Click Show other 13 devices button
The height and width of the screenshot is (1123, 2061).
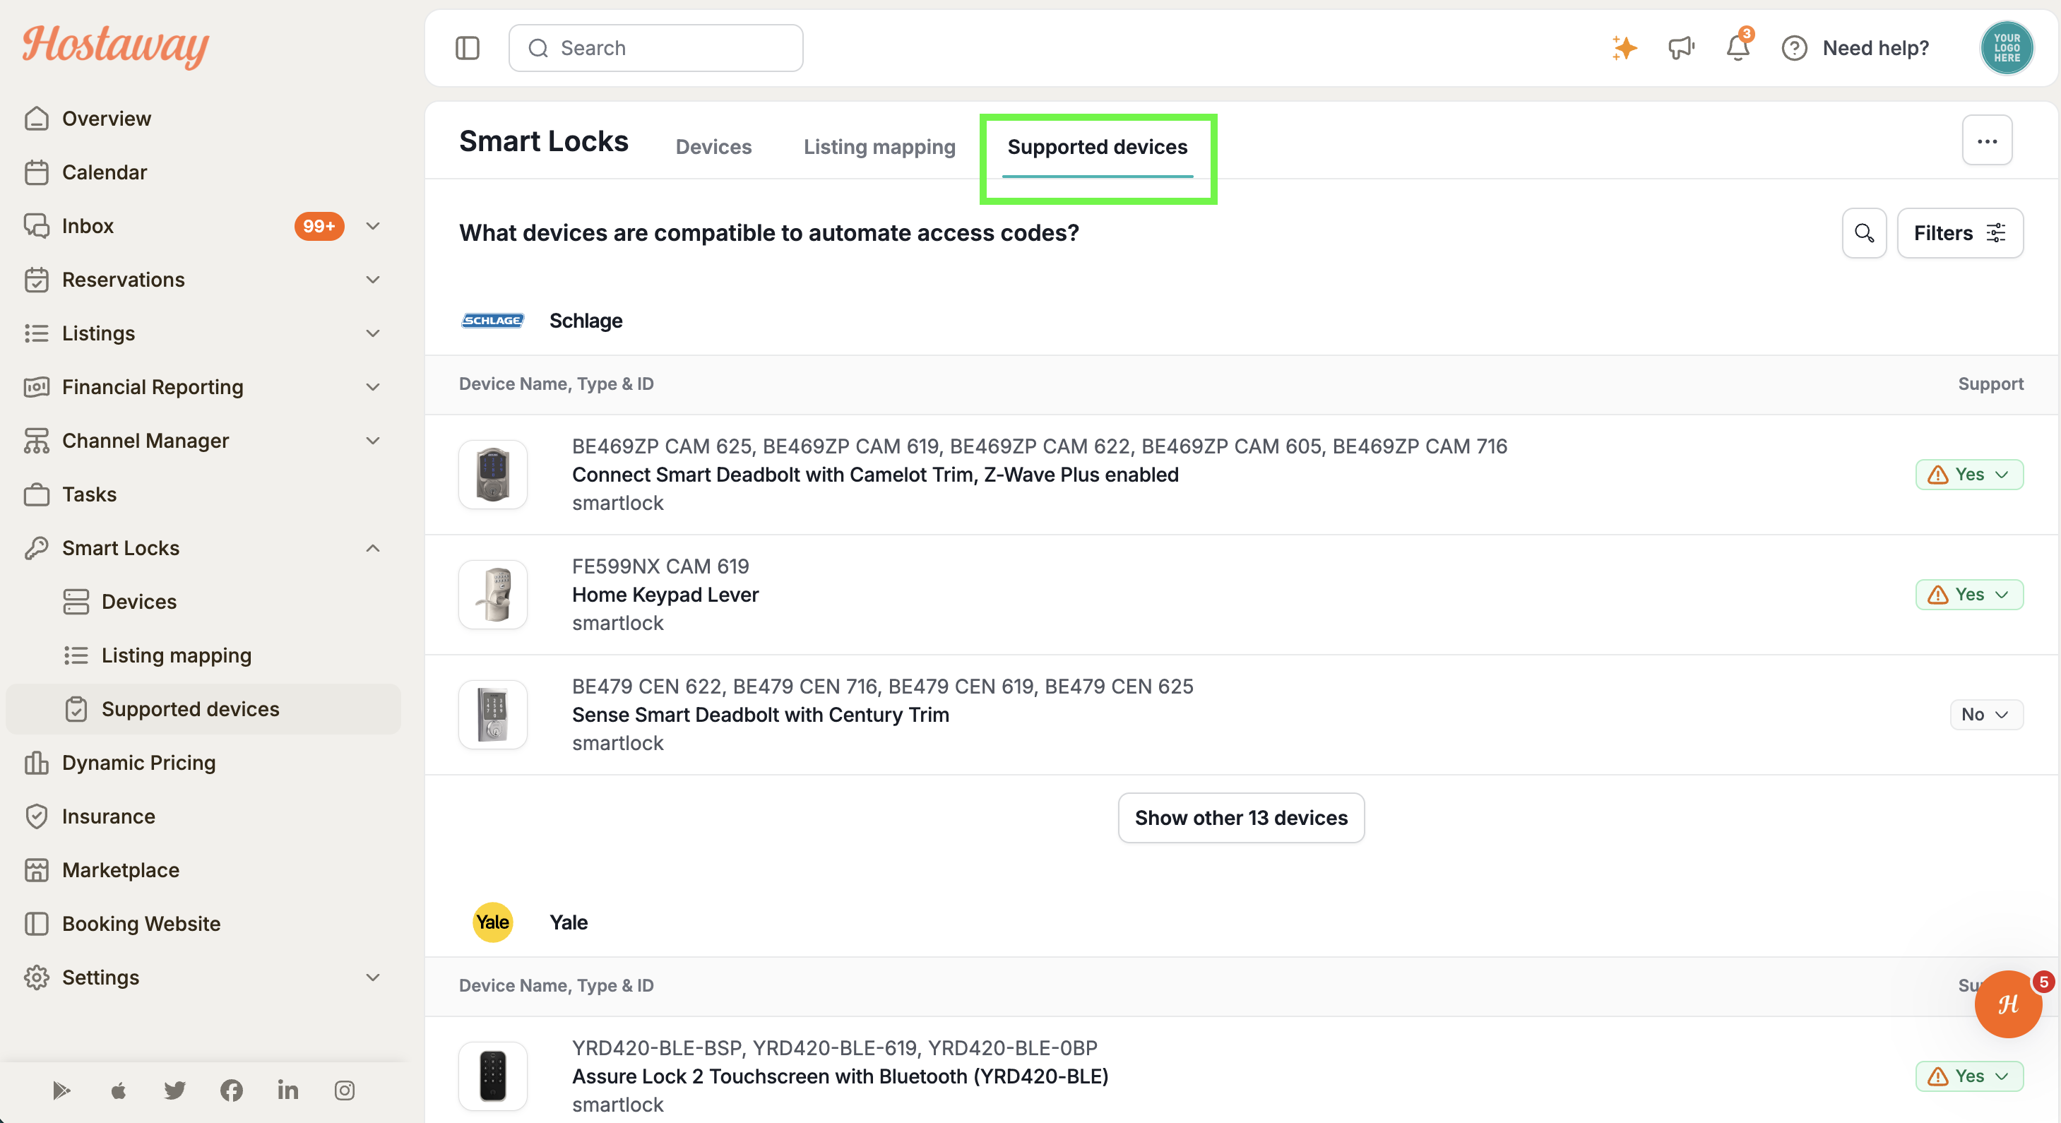pyautogui.click(x=1241, y=817)
